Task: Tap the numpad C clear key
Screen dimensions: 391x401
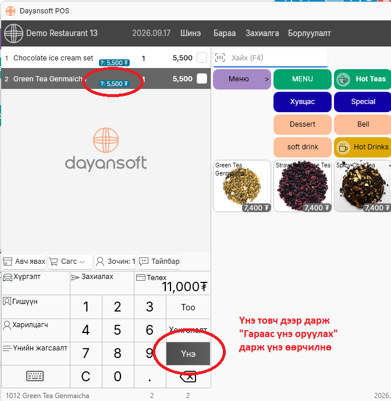Action: click(x=86, y=377)
